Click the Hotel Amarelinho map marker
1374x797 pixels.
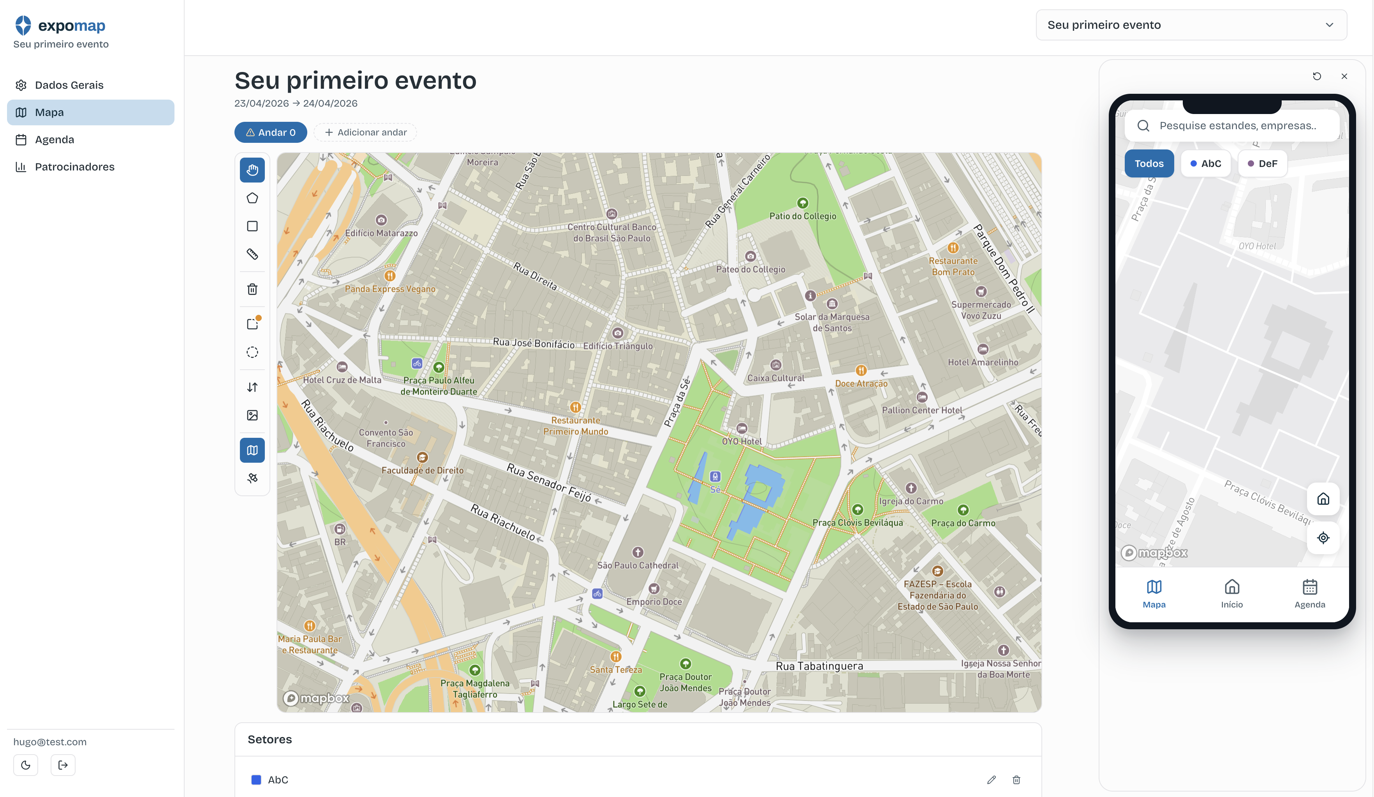(x=983, y=349)
